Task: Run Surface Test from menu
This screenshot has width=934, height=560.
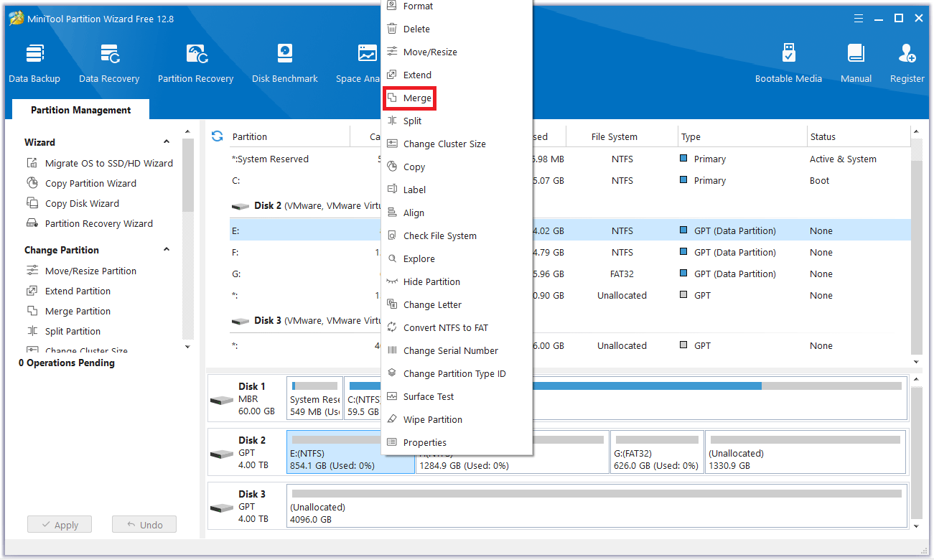Action: tap(457, 396)
